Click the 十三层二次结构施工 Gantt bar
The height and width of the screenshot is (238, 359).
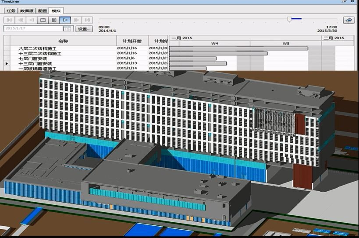coord(218,53)
